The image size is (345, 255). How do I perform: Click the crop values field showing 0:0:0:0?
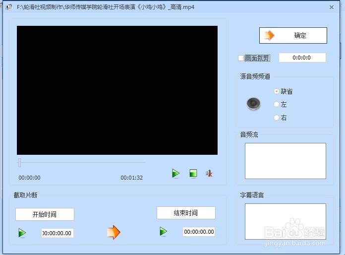[x=302, y=58]
